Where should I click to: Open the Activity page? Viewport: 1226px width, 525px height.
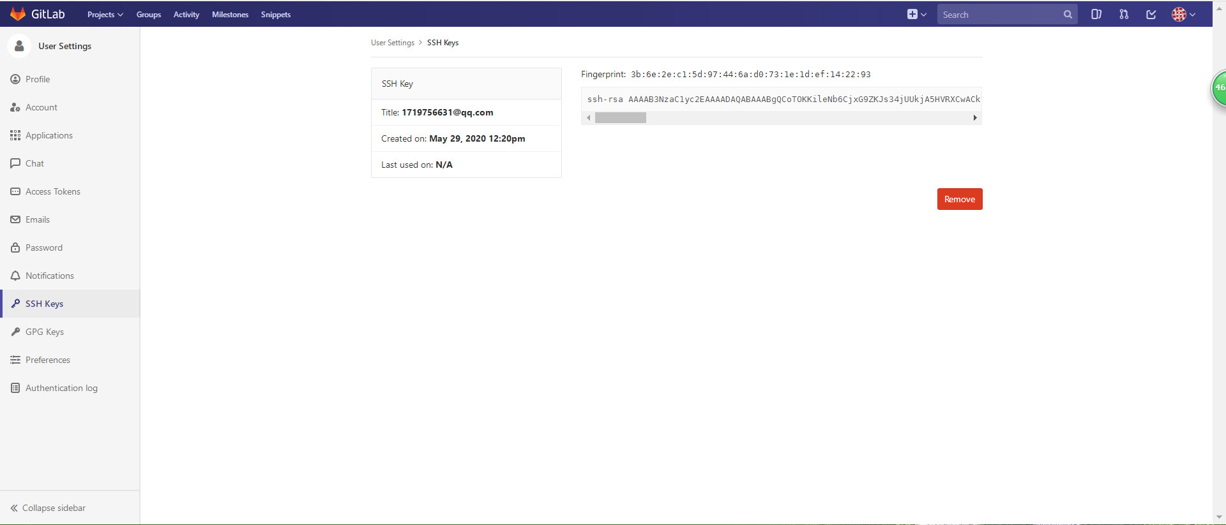pos(186,15)
